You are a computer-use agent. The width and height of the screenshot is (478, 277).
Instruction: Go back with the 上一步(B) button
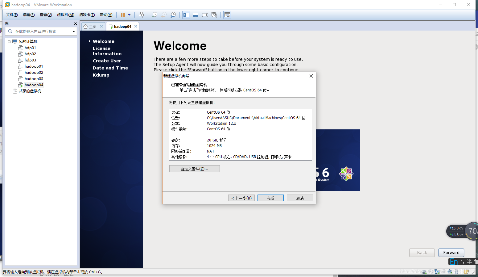(241, 198)
